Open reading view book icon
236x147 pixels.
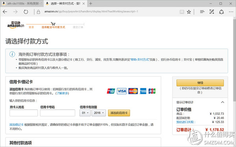click(x=182, y=12)
